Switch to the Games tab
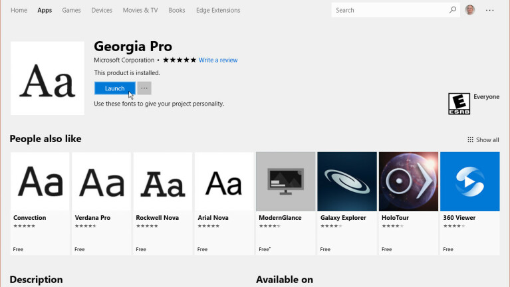The width and height of the screenshot is (510, 287). (x=71, y=10)
